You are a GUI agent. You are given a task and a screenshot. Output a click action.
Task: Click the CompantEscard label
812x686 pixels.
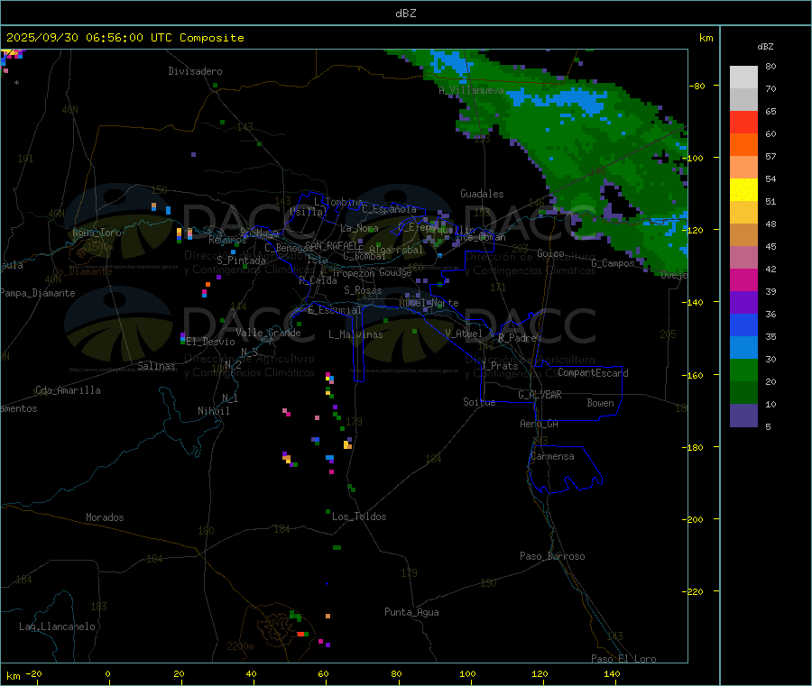click(x=593, y=373)
